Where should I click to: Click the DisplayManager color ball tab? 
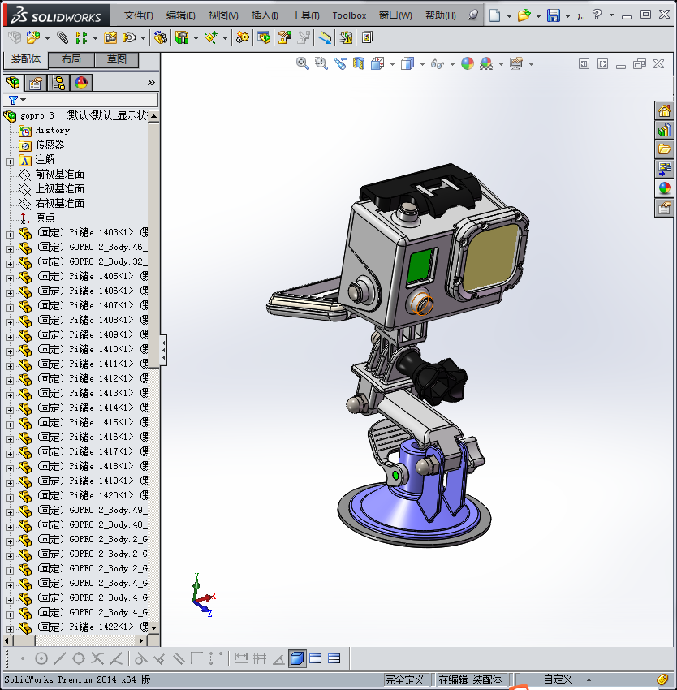pos(81,82)
